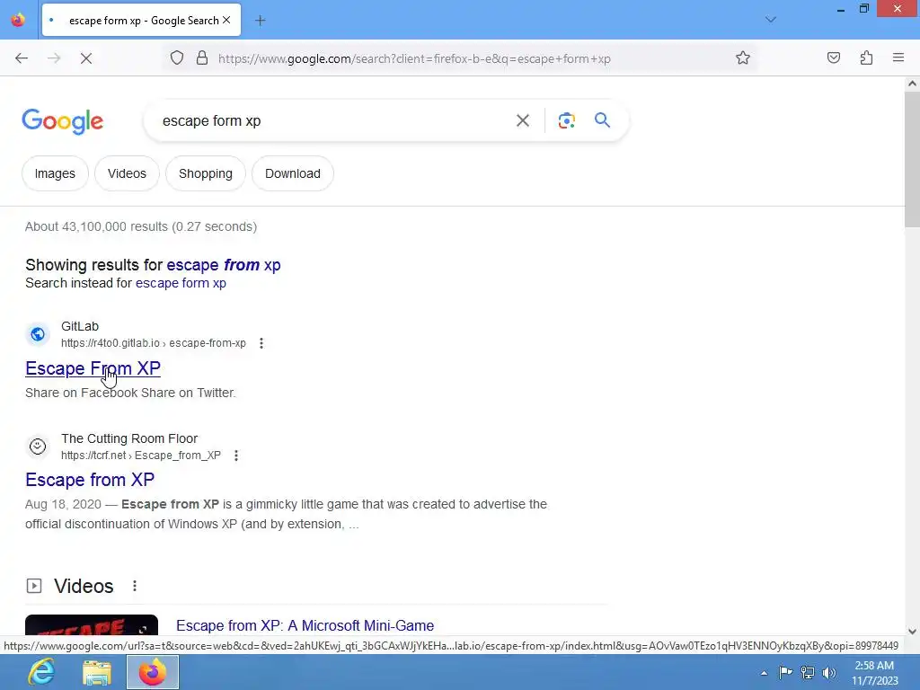Open the Extensions puzzle icon
Image resolution: width=920 pixels, height=690 pixels.
click(x=866, y=57)
